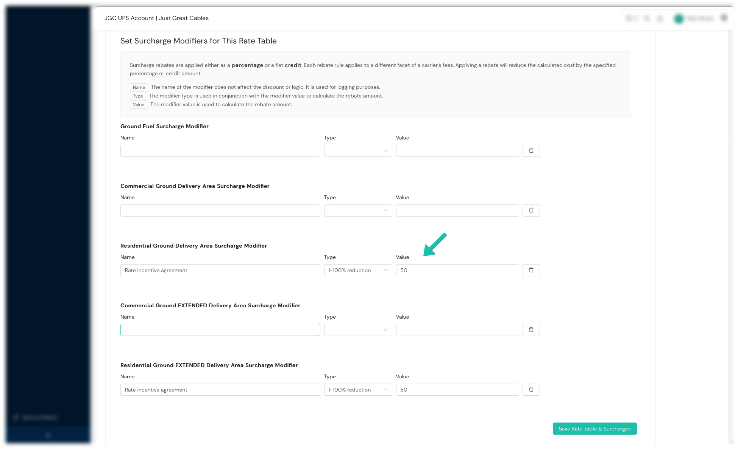
Task: Delete Commercial Ground EXTENDED Delivery Area modifier
Action: tap(531, 330)
